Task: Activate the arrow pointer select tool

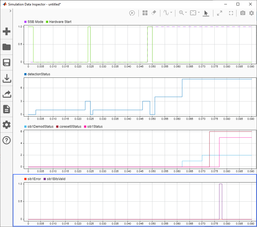Action: point(206,13)
